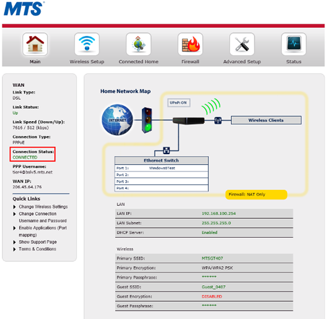This screenshot has width=326, height=319.
Task: Click the Internet globe in network map
Action: [x=117, y=120]
